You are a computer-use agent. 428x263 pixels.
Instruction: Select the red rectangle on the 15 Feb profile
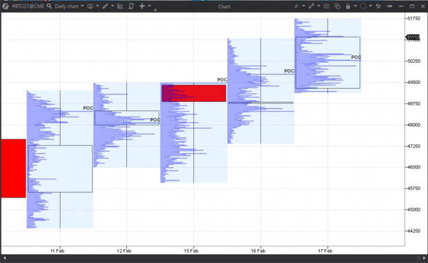click(194, 94)
